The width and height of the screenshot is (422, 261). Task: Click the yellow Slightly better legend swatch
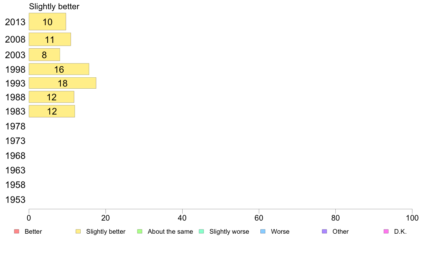(78, 232)
